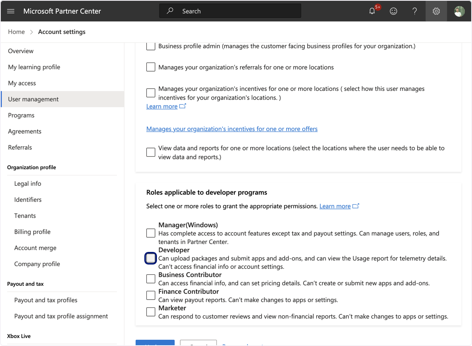The image size is (472, 346).
Task: Open incentives for one or more offers link
Action: (x=232, y=129)
